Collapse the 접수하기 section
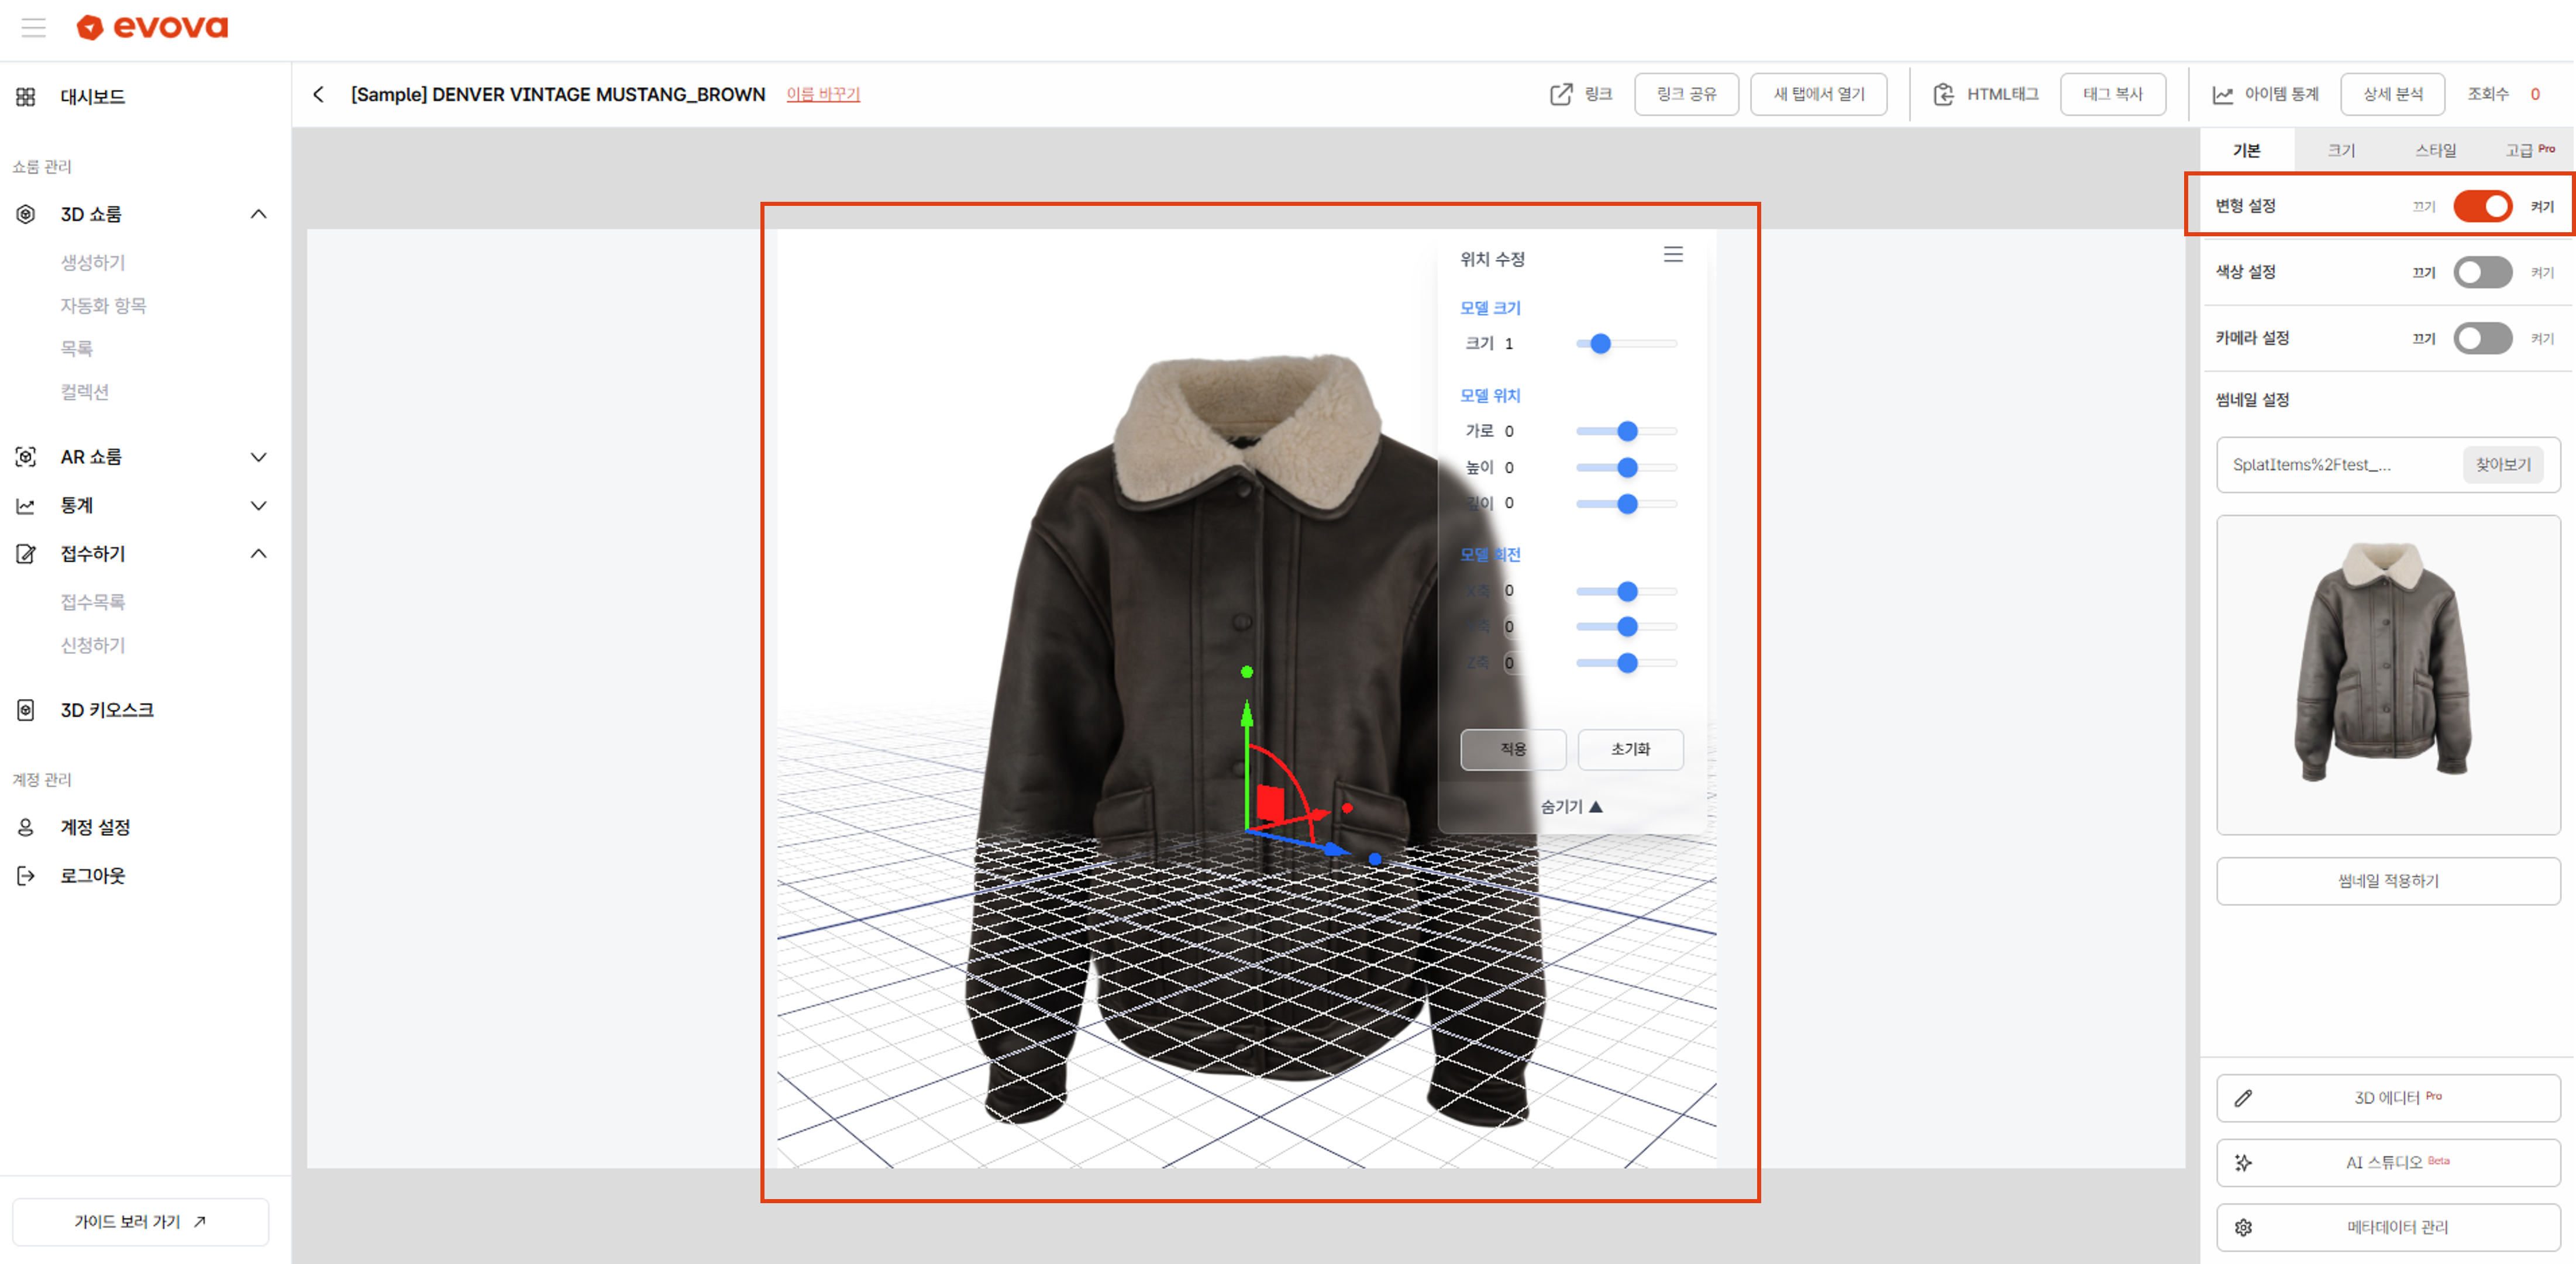This screenshot has width=2576, height=1264. 259,553
